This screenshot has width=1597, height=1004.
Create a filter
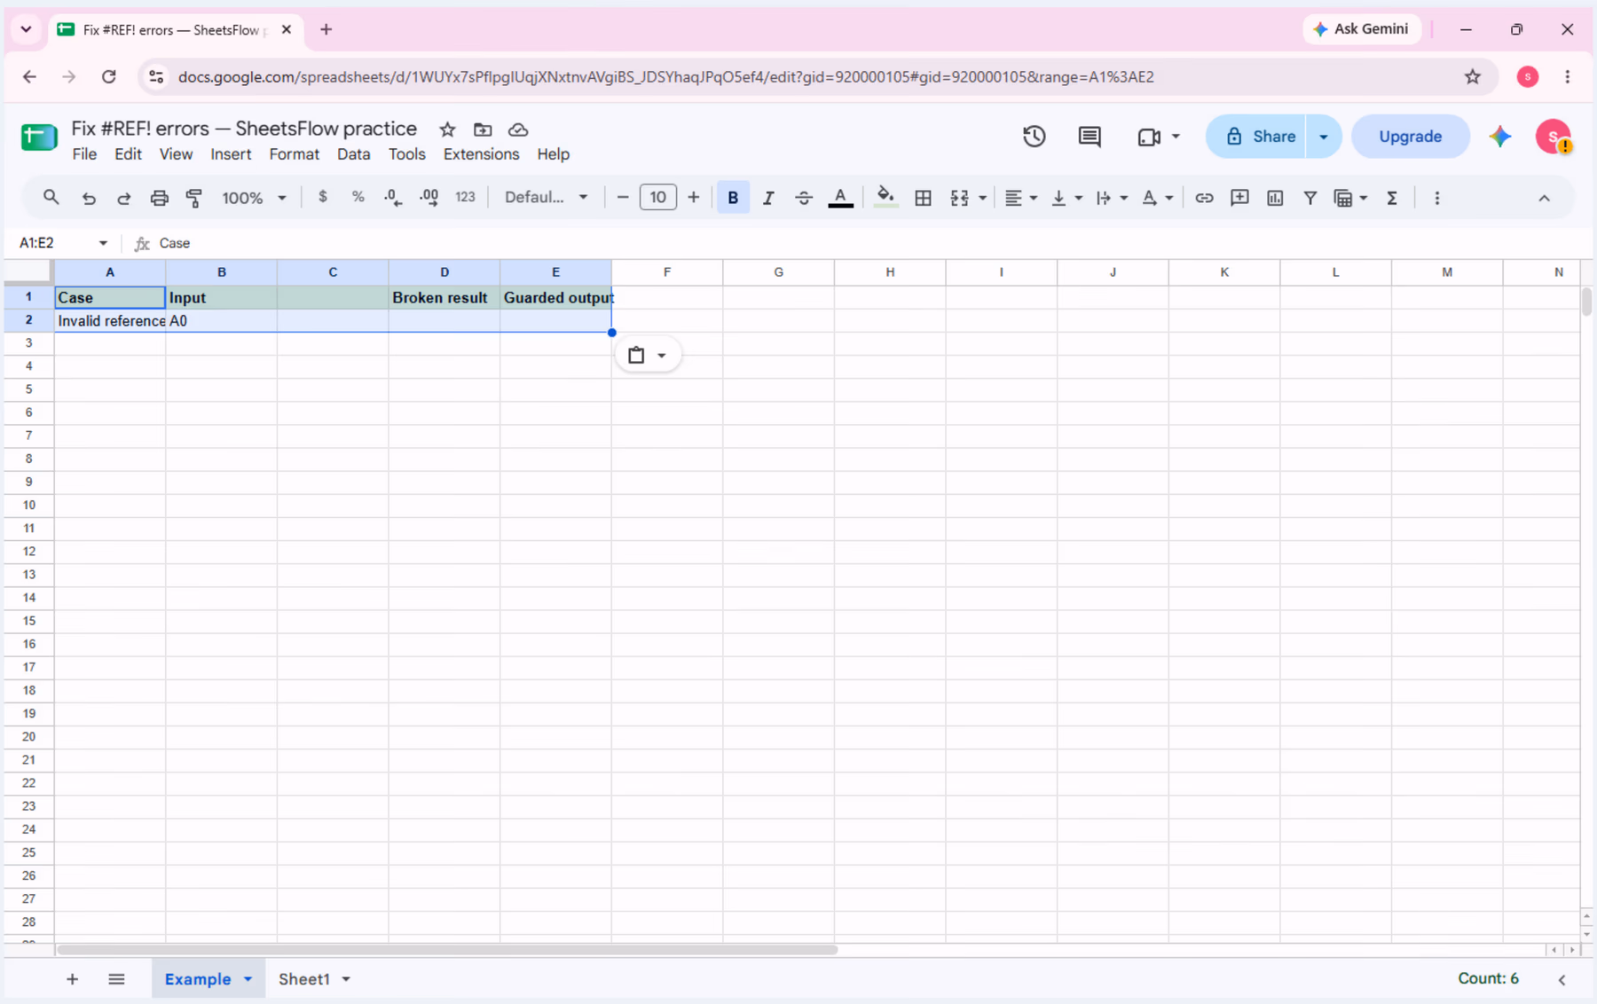pyautogui.click(x=1310, y=198)
